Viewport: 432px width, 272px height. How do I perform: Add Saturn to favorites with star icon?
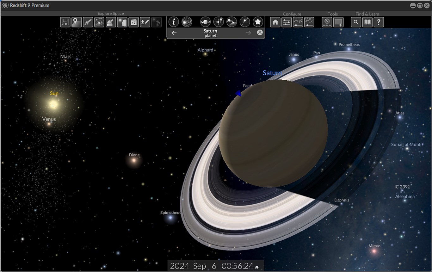click(x=258, y=22)
